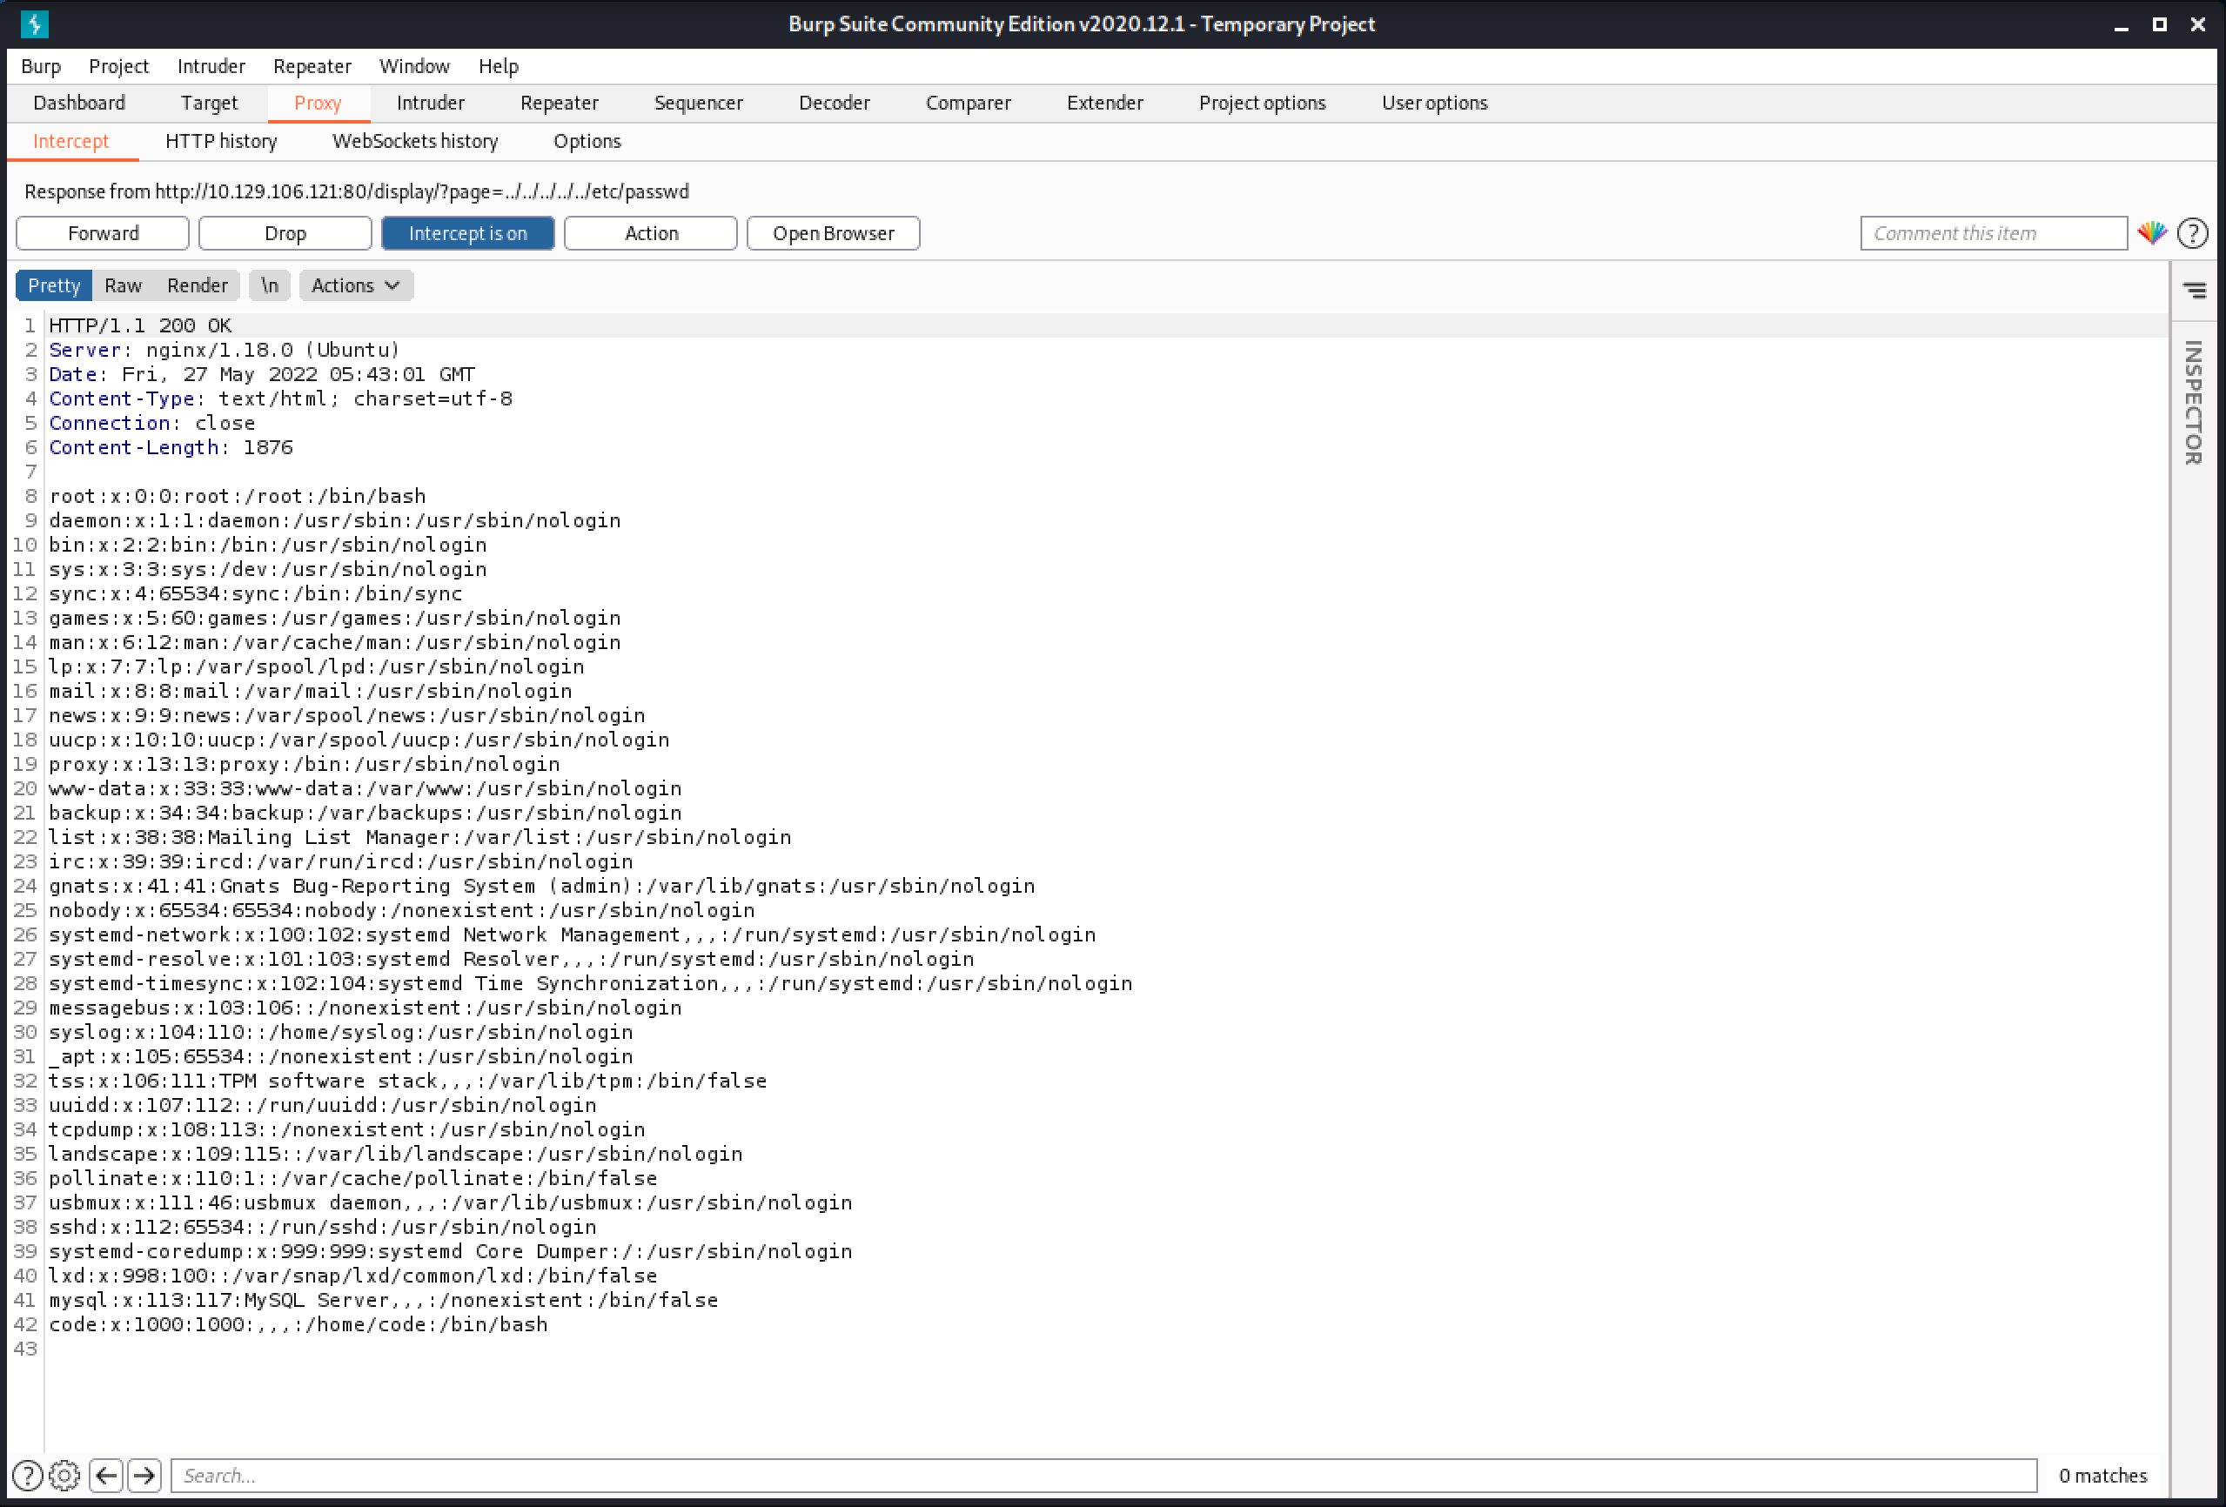Image resolution: width=2226 pixels, height=1507 pixels.
Task: Close the Burp Suite window
Action: [2197, 25]
